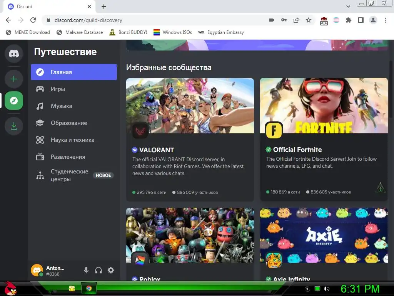Open the Игры category
This screenshot has height=296, width=394.
click(74, 89)
